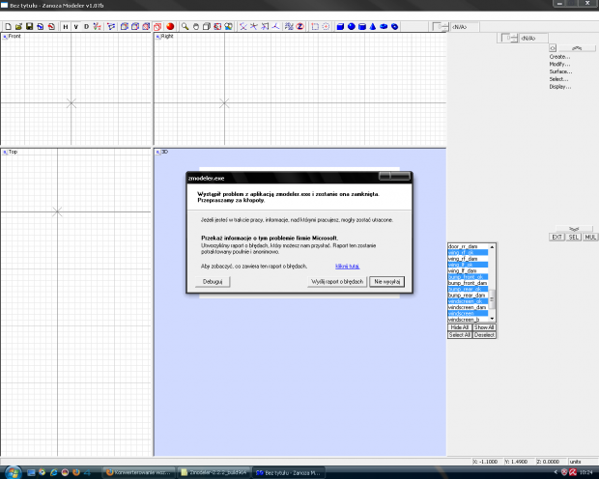Image resolution: width=599 pixels, height=479 pixels.
Task: Toggle the D depth axis button
Action: pyautogui.click(x=86, y=27)
